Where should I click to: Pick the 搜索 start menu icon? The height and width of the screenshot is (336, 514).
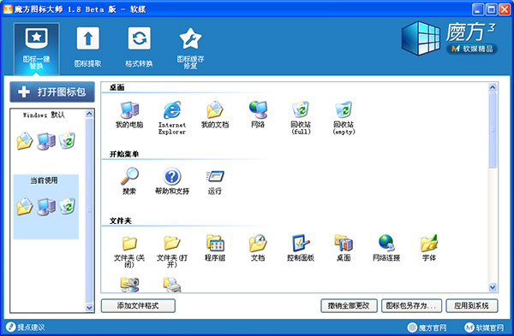(x=129, y=181)
